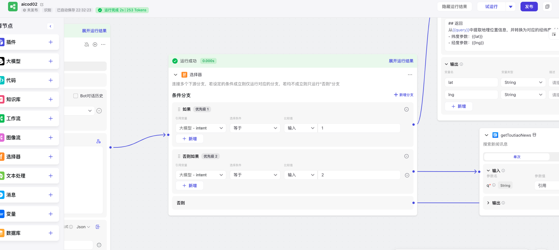Open 等于 condition dropdown in 否则如果 branch

pos(255,175)
